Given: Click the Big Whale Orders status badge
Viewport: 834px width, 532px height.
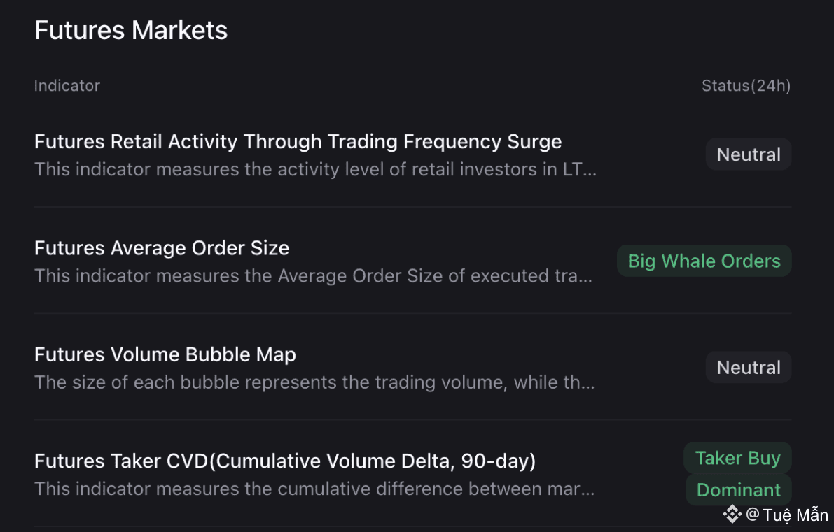Looking at the screenshot, I should point(704,261).
